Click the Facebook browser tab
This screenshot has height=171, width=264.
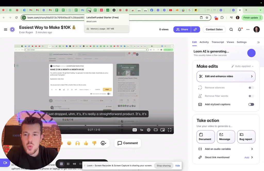(x=152, y=10)
